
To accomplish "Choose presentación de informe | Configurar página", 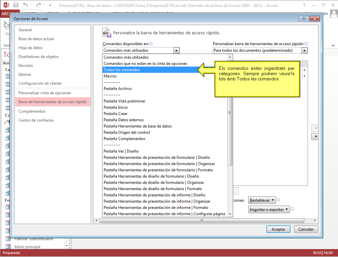I will pos(165,214).
